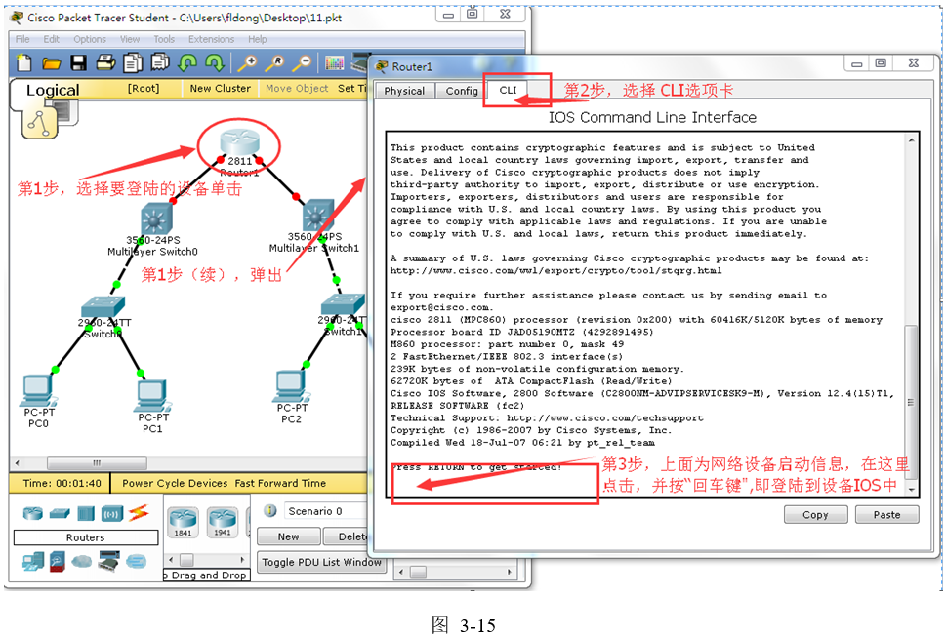Select the Hubs device category icon
The width and height of the screenshot is (946, 635).
coord(86,513)
